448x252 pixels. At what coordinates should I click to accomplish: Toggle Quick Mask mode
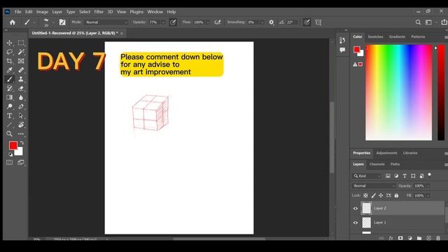point(9,162)
